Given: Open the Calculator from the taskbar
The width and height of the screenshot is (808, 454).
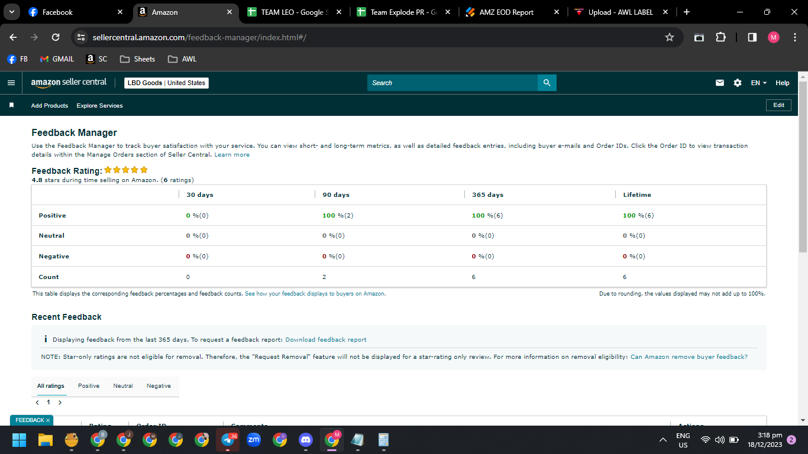Looking at the screenshot, I should (383, 440).
